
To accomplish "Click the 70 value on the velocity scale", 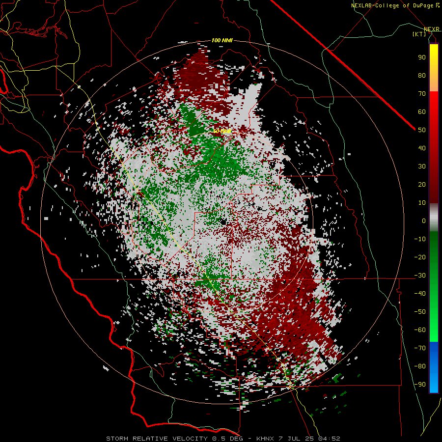I will click(x=422, y=94).
